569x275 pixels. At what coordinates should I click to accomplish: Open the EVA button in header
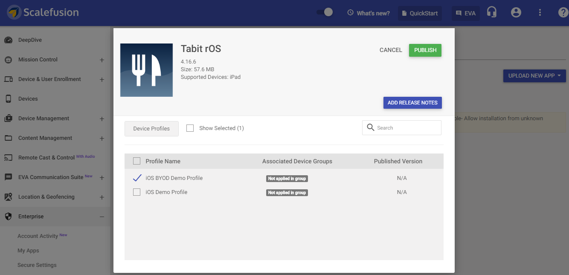pos(465,13)
